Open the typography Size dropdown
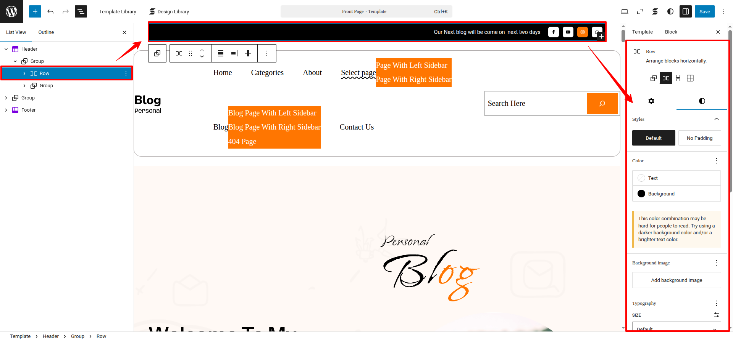This screenshot has height=341, width=733. [676, 328]
